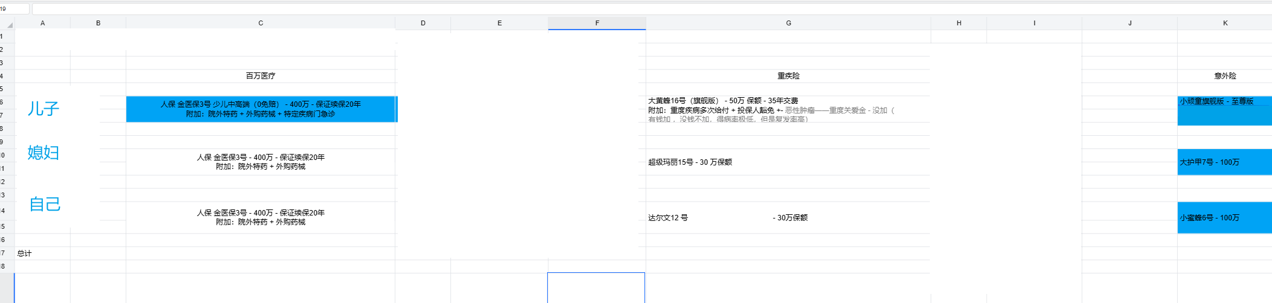Select column H header
Screen dimensions: 1272x303
(x=959, y=23)
